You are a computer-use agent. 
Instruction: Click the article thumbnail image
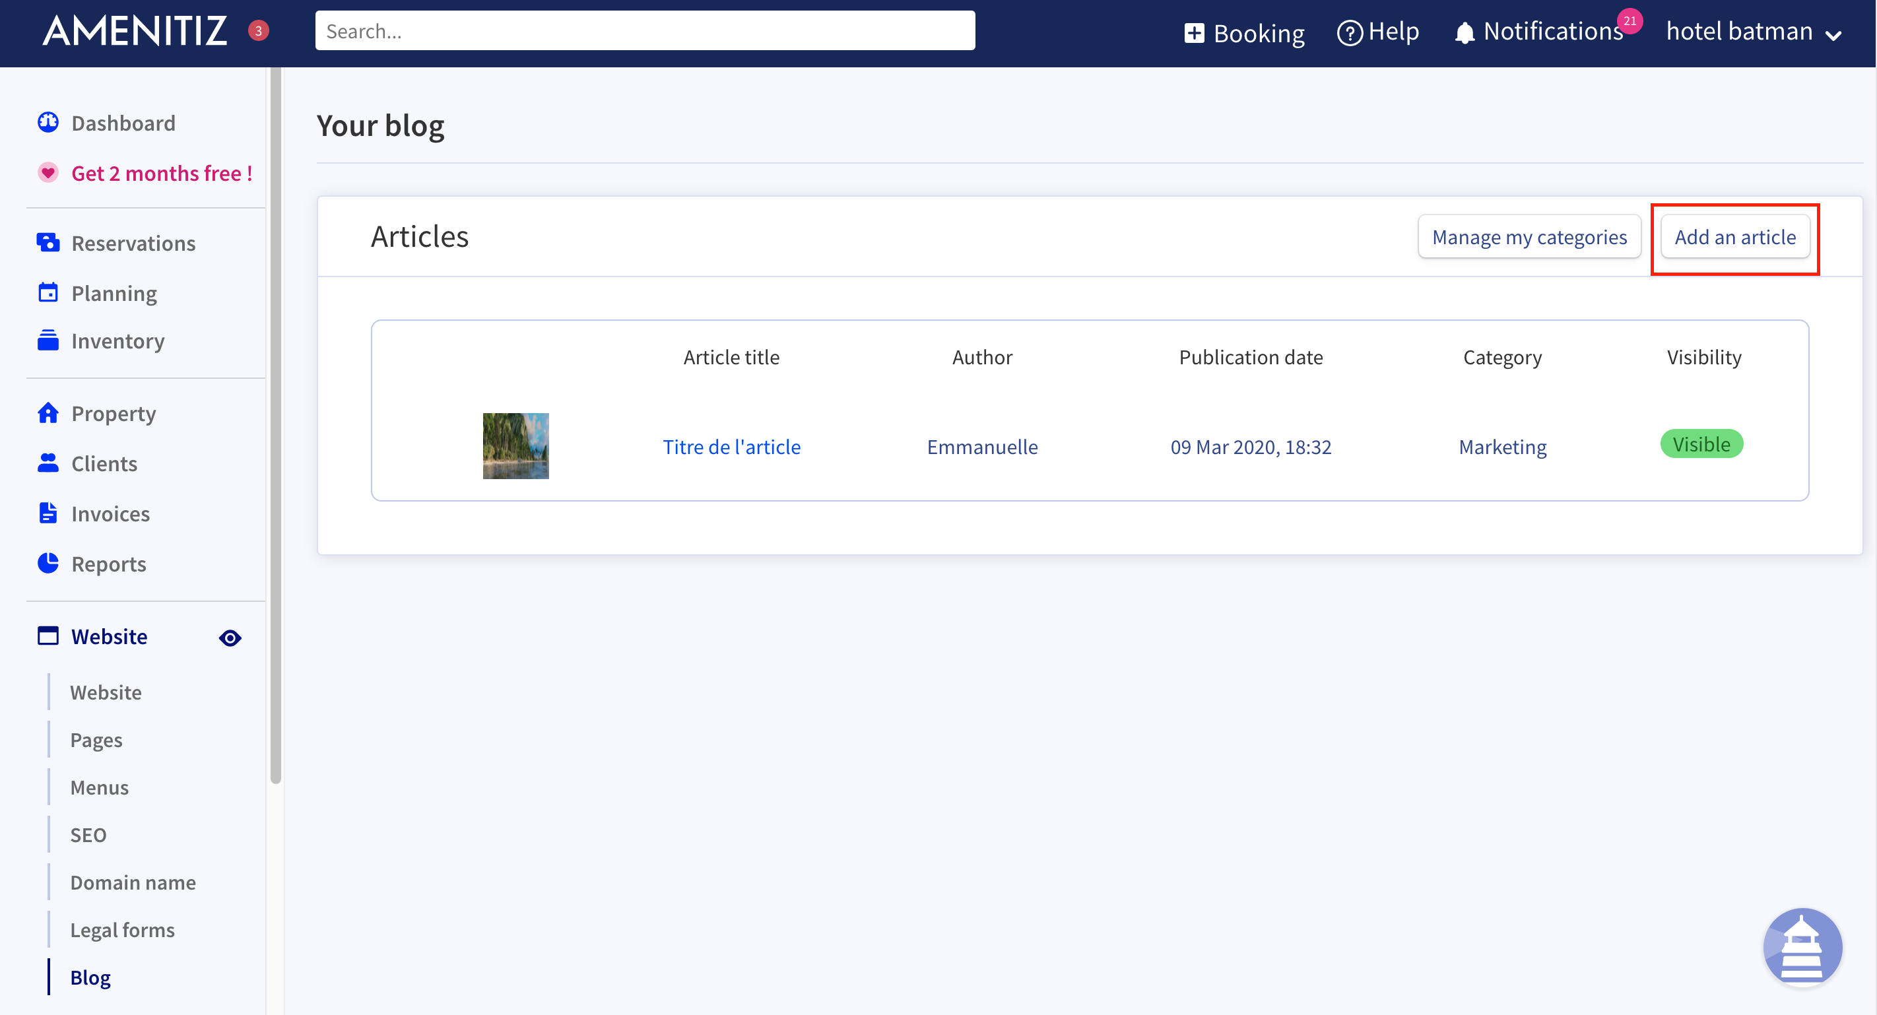point(515,446)
